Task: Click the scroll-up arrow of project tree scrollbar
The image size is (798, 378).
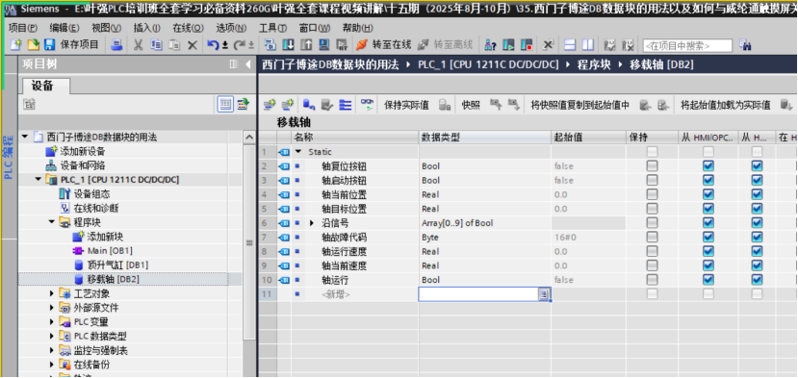Action: click(249, 138)
